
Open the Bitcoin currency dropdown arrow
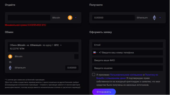[x=76, y=18]
